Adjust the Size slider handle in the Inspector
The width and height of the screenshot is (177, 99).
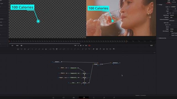(x=175, y=9)
